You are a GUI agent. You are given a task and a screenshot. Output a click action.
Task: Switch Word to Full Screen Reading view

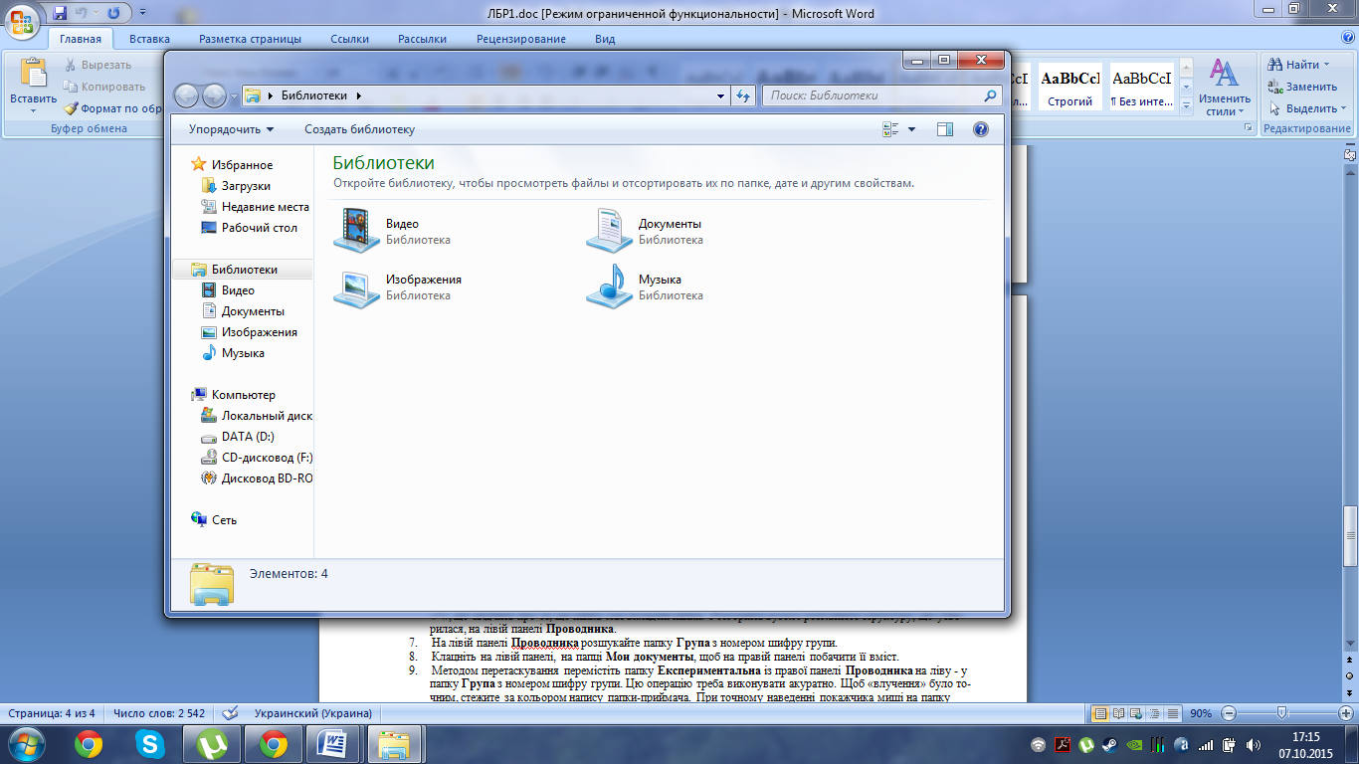pos(1118,713)
